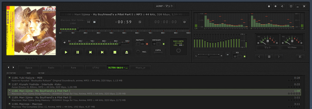This screenshot has height=109, width=312.
Task: Open settings via the gear icon
Action: [x=276, y=6]
